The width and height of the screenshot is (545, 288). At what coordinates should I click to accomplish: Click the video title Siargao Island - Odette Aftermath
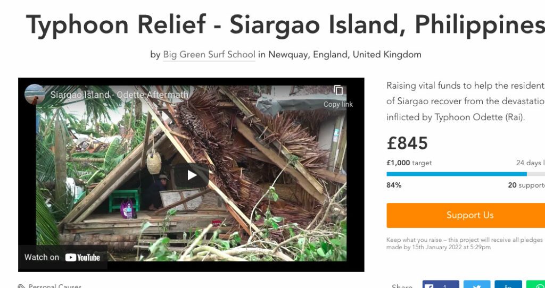coord(119,95)
